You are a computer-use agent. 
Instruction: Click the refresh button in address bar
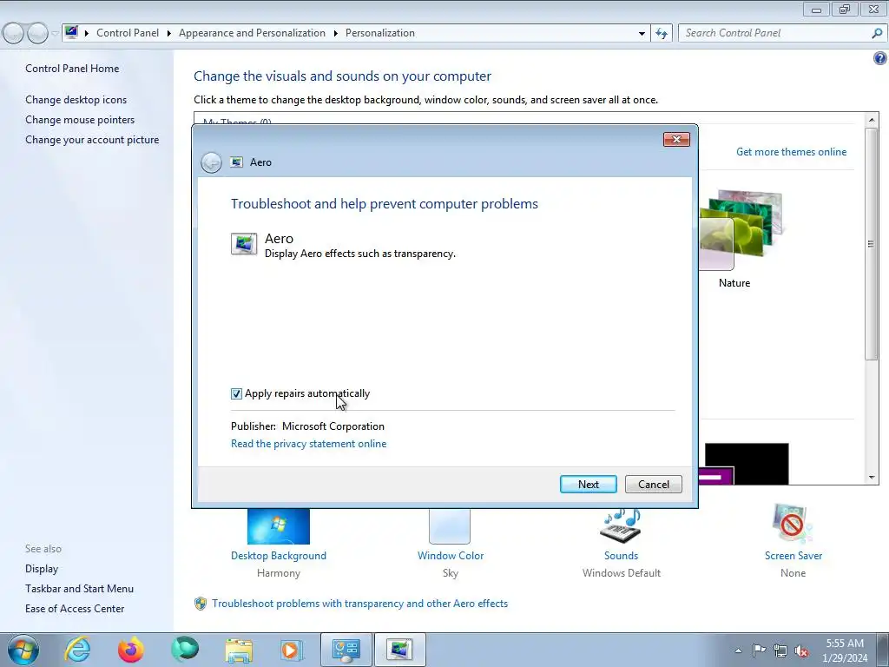[661, 33]
